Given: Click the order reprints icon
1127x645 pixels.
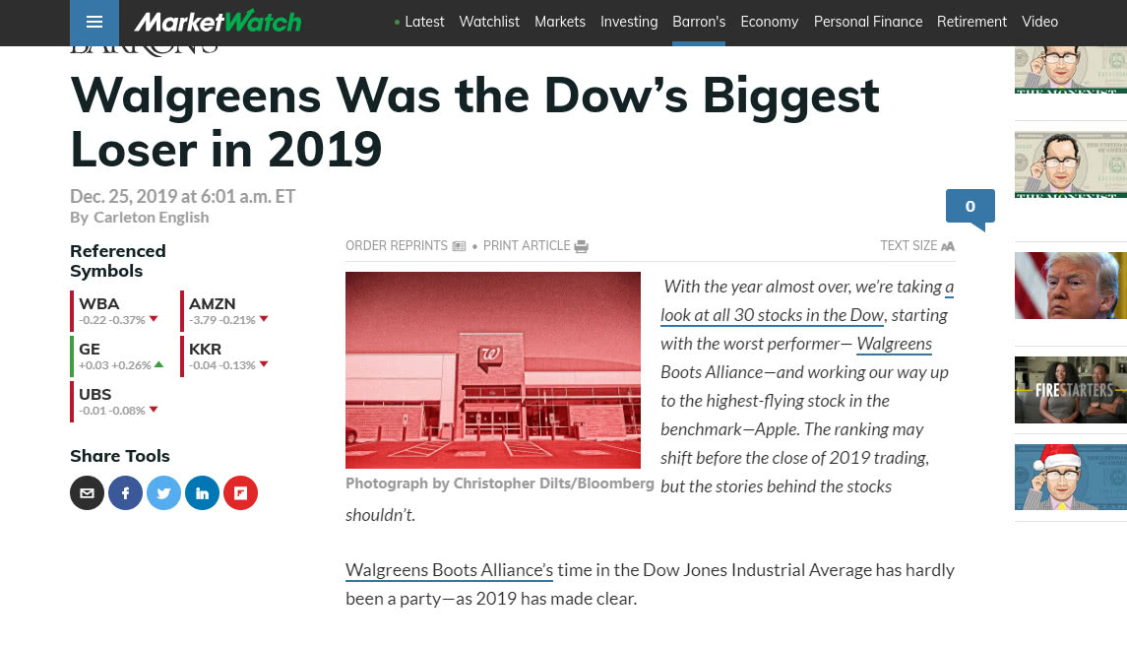Looking at the screenshot, I should (x=459, y=246).
